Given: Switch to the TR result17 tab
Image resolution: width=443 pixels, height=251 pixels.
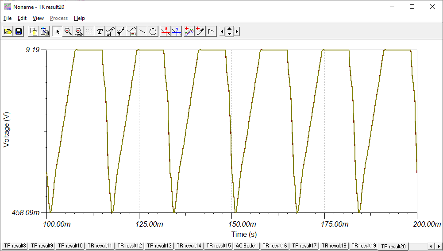Looking at the screenshot, I should point(304,246).
